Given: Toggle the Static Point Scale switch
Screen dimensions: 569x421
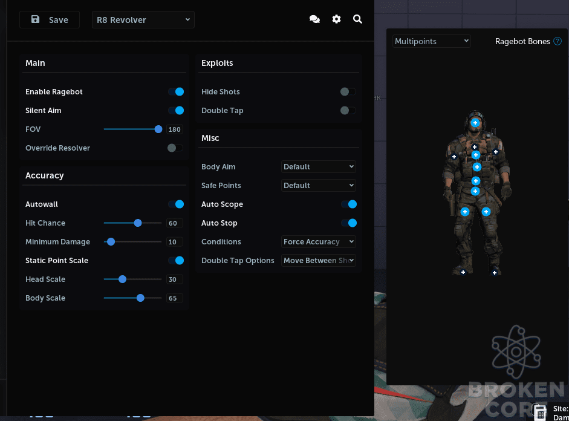Looking at the screenshot, I should [176, 261].
